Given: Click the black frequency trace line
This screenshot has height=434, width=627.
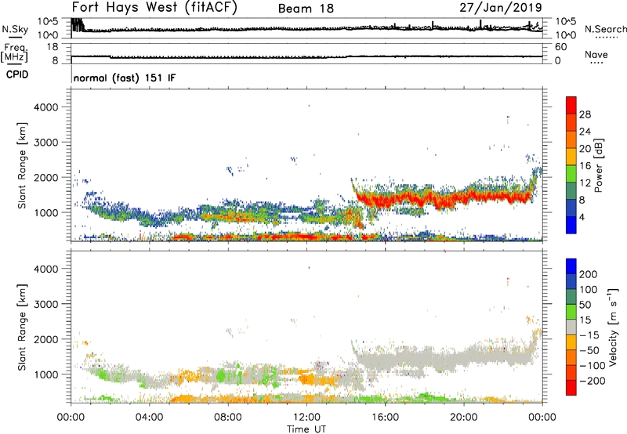Looking at the screenshot, I should point(306,56).
